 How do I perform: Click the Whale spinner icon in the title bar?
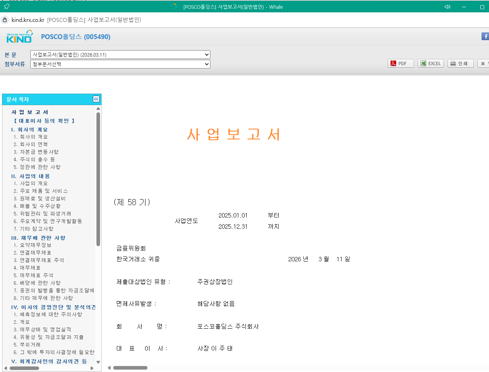pos(173,6)
